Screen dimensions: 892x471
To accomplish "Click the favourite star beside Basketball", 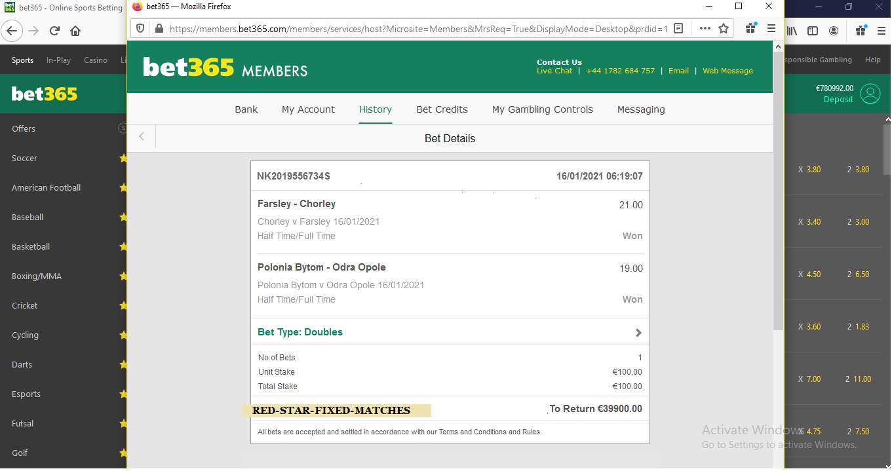I will point(123,246).
